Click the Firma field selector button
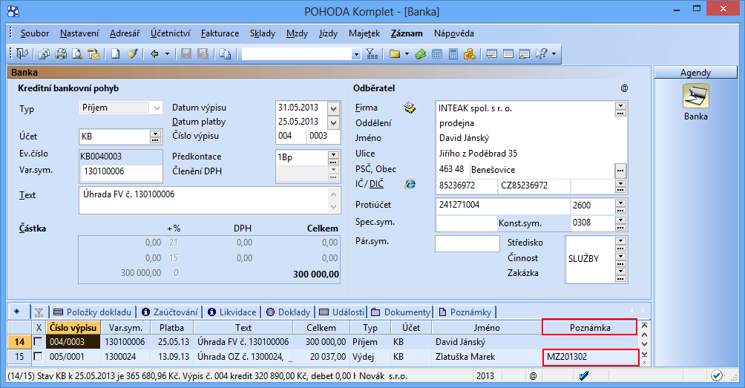Screen dimensions: 745x388 [620, 109]
